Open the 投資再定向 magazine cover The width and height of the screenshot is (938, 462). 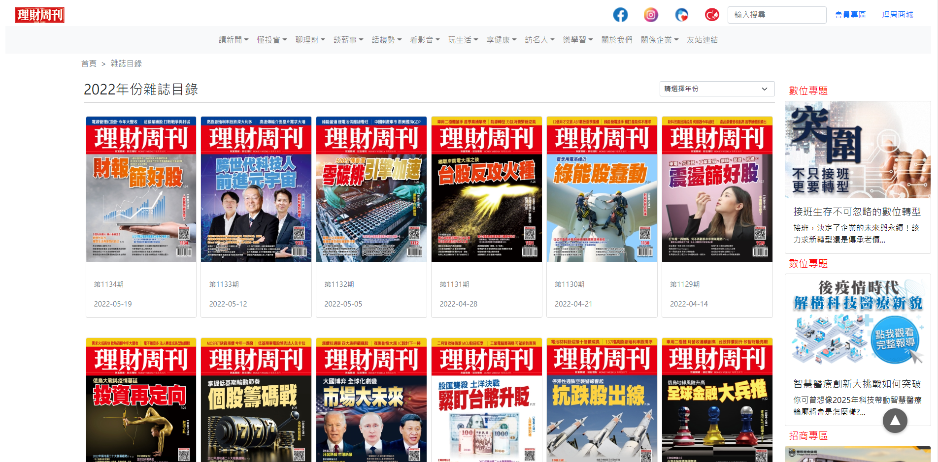point(141,400)
